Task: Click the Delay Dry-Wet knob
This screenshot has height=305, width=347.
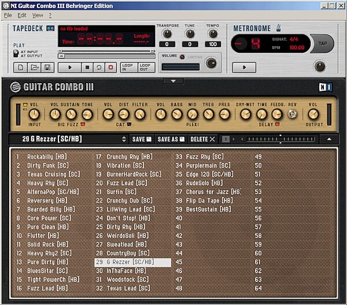Action: 245,114
